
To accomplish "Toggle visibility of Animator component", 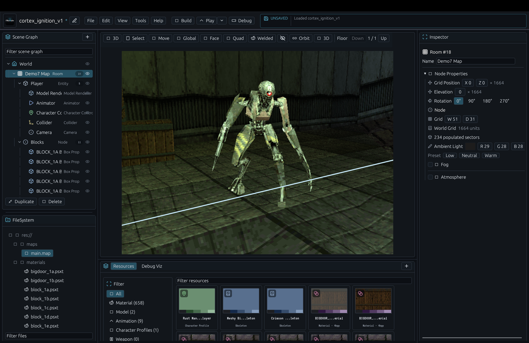I will coord(88,103).
